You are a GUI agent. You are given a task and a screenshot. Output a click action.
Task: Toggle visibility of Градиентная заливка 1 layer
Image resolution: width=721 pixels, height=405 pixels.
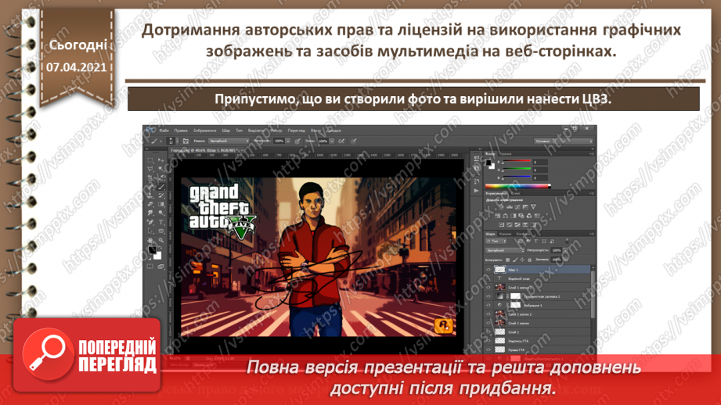pos(488,296)
